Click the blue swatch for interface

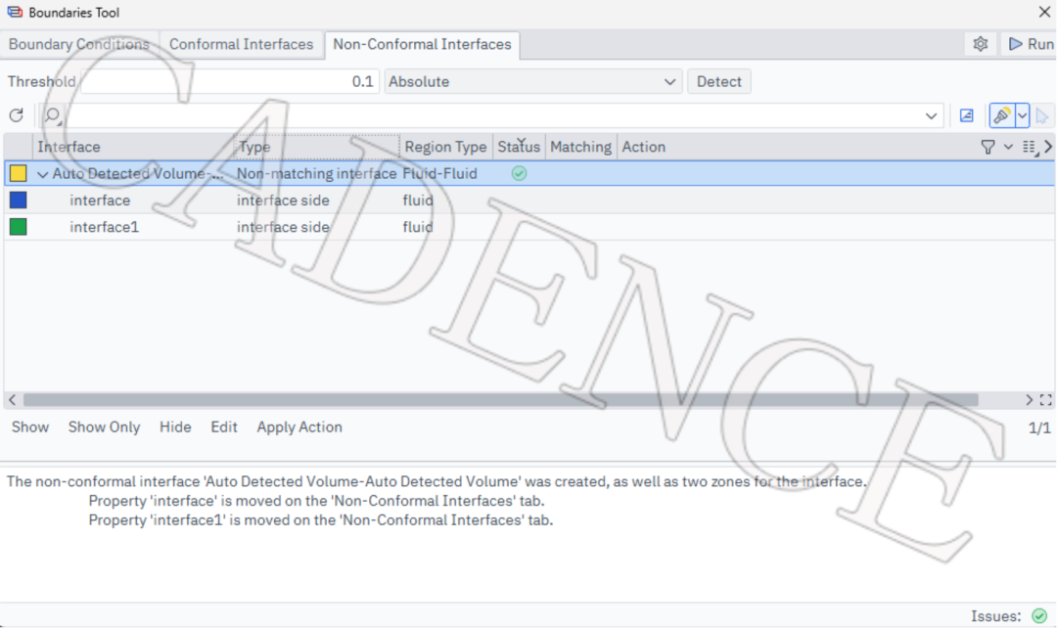click(19, 201)
